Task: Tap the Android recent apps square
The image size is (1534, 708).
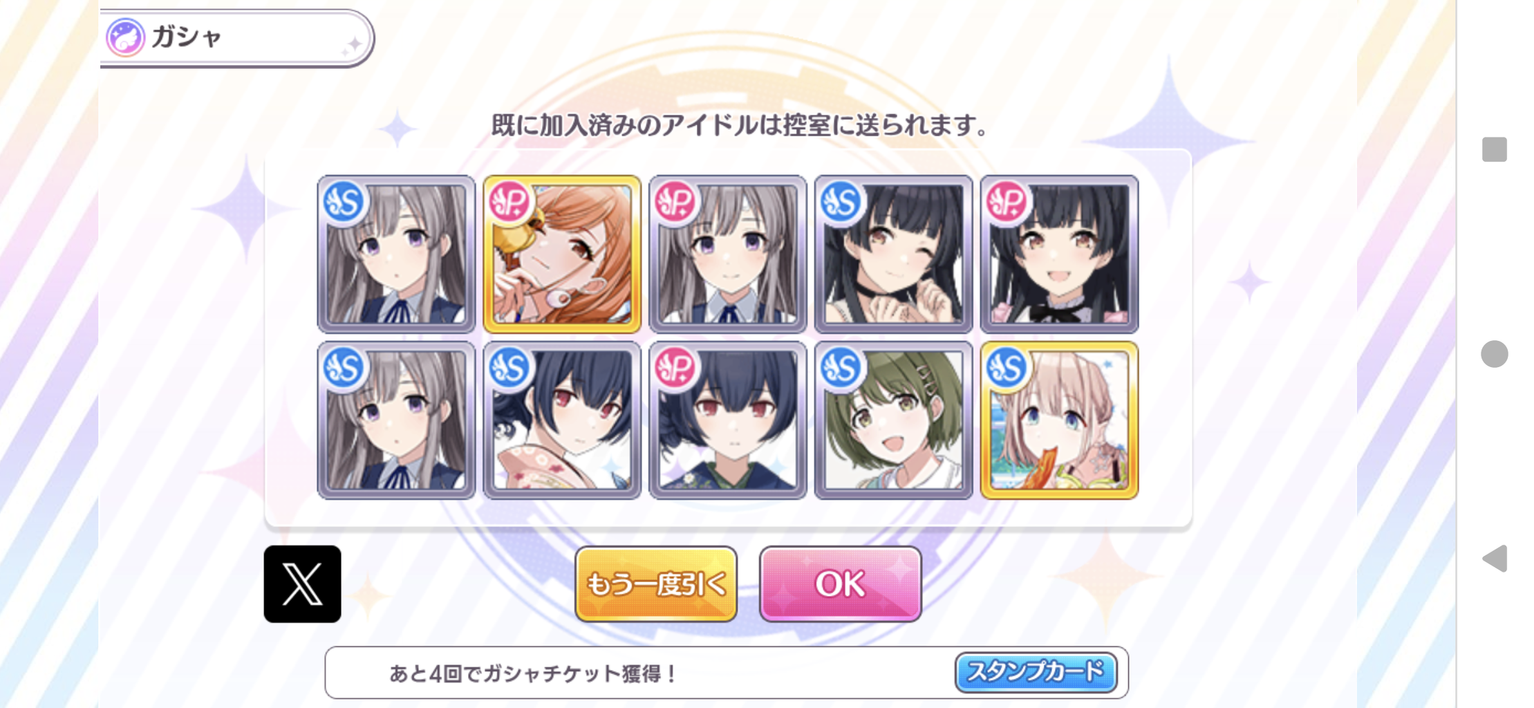Action: pyautogui.click(x=1494, y=149)
